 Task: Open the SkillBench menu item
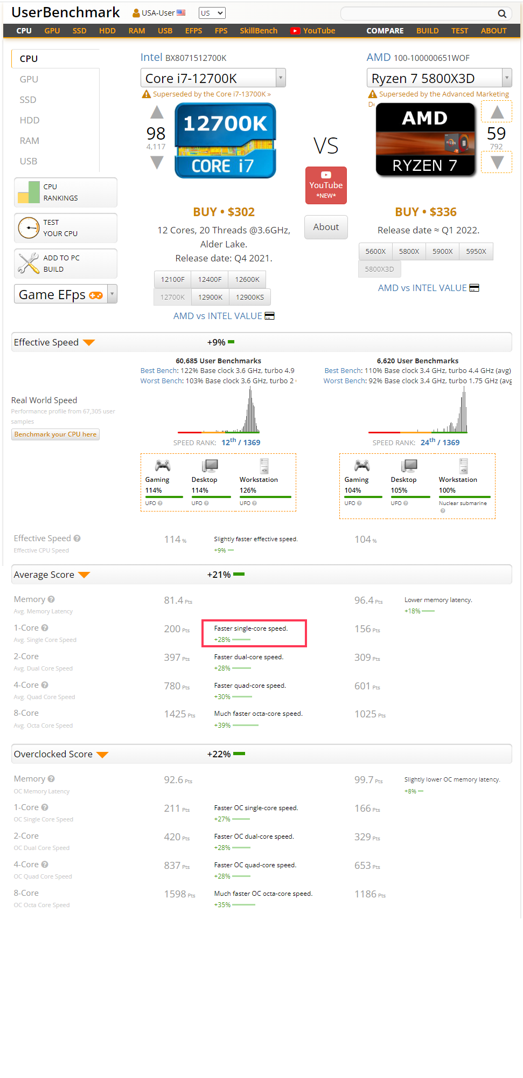(x=259, y=31)
